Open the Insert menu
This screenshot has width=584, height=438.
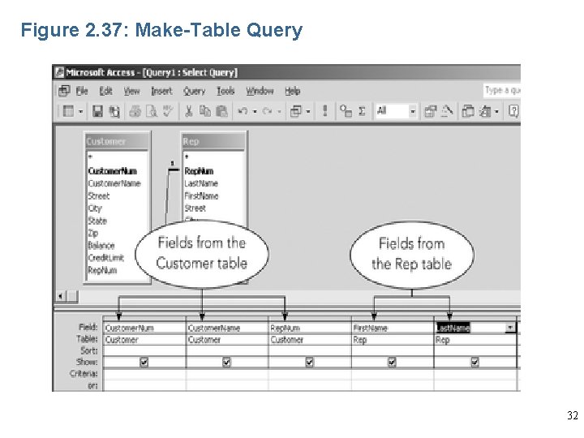pyautogui.click(x=161, y=91)
